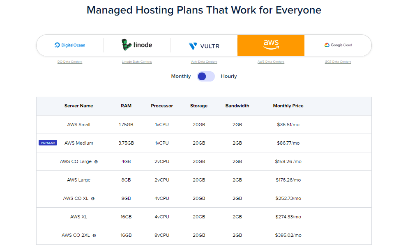
Task: Select the Google Cloud provider tab
Action: click(x=338, y=45)
